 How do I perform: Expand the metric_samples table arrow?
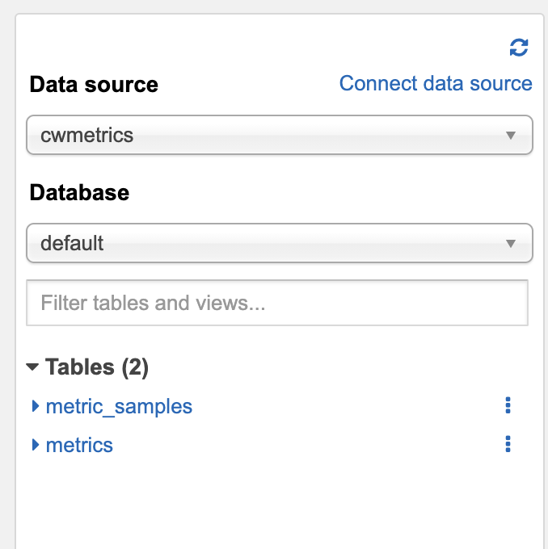(36, 405)
